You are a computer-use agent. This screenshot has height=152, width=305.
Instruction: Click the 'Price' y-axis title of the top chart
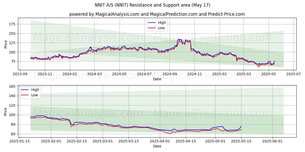coord(6,44)
